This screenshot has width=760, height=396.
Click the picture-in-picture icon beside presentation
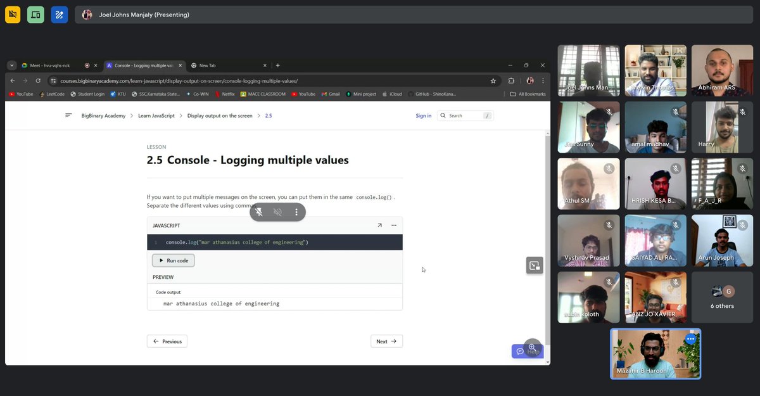pos(535,265)
